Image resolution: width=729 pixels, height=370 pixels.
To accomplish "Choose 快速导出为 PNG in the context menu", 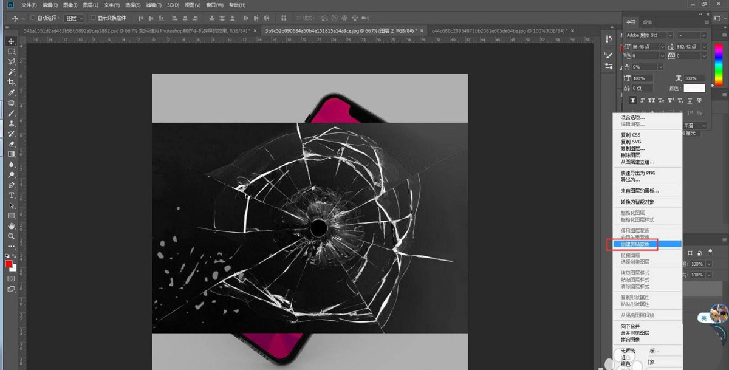I will point(647,173).
